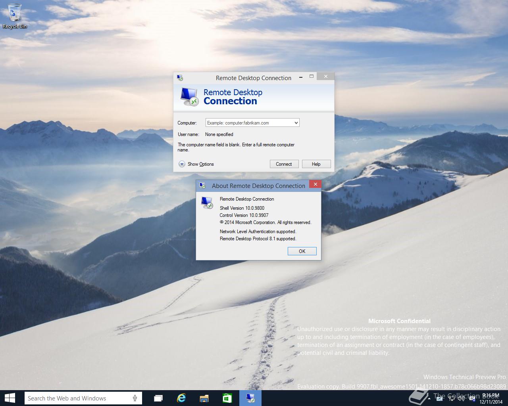Click the 'Computer:' label
This screenshot has height=406, width=508.
click(187, 123)
